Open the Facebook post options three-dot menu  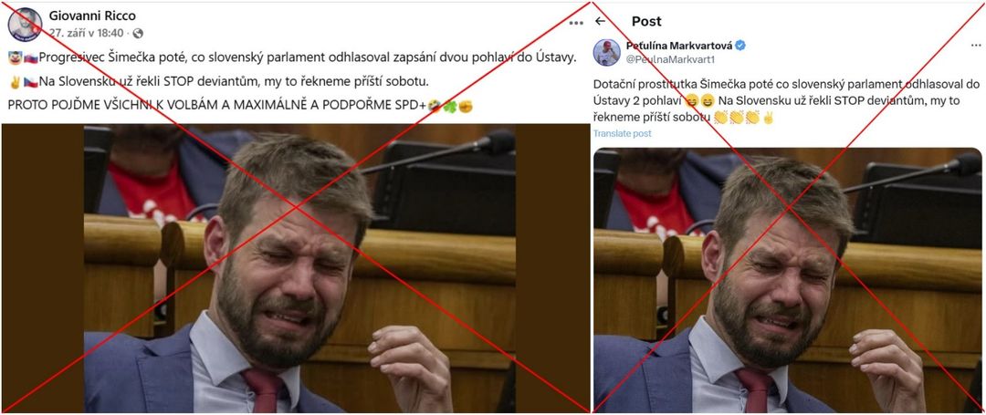click(576, 23)
